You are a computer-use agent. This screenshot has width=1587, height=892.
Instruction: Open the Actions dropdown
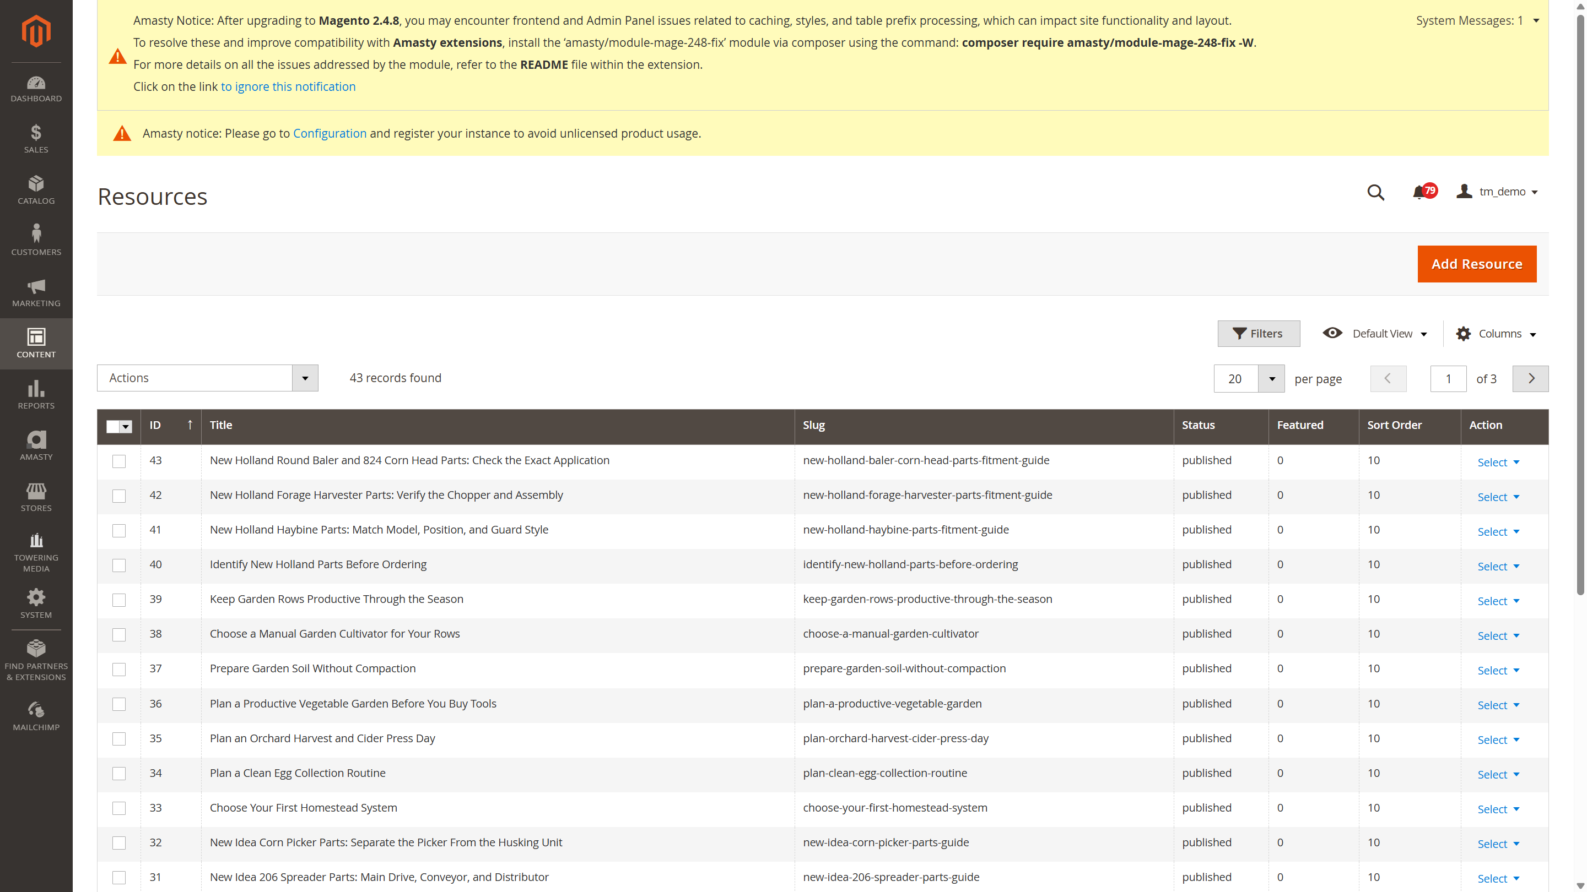coord(208,378)
